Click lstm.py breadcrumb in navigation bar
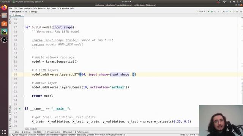The image size is (243, 136). [33, 12]
